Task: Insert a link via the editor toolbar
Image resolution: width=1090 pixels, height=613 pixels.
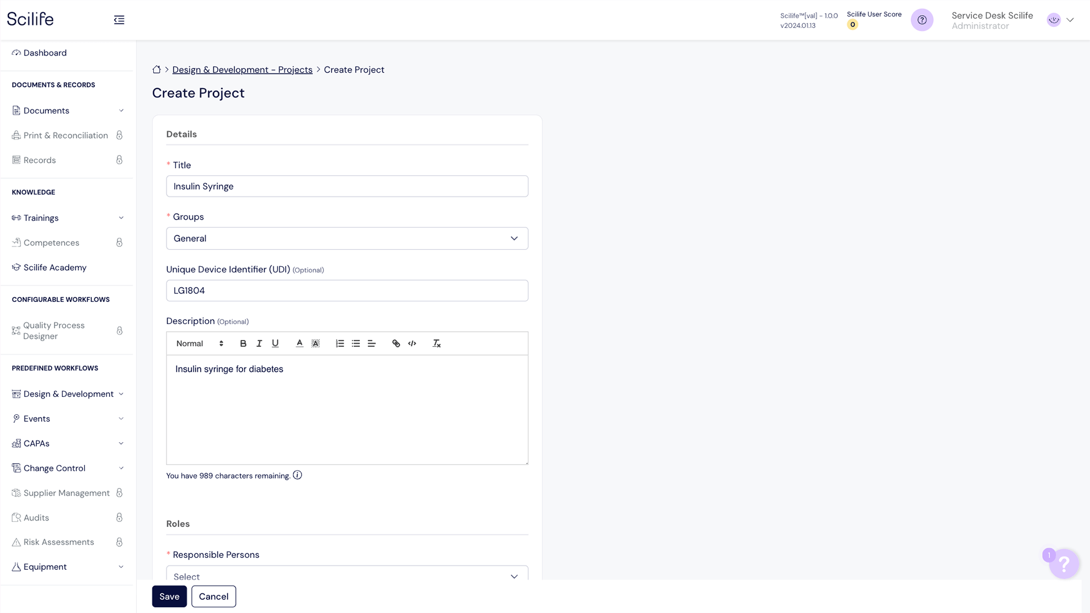Action: [x=396, y=343]
